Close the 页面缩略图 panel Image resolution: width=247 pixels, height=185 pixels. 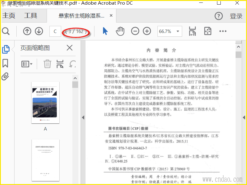coord(69,48)
